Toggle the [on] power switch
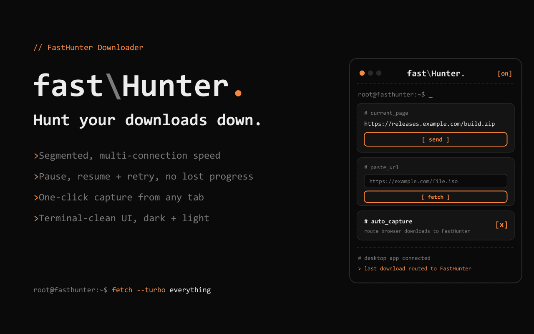The height and width of the screenshot is (334, 534). click(505, 74)
